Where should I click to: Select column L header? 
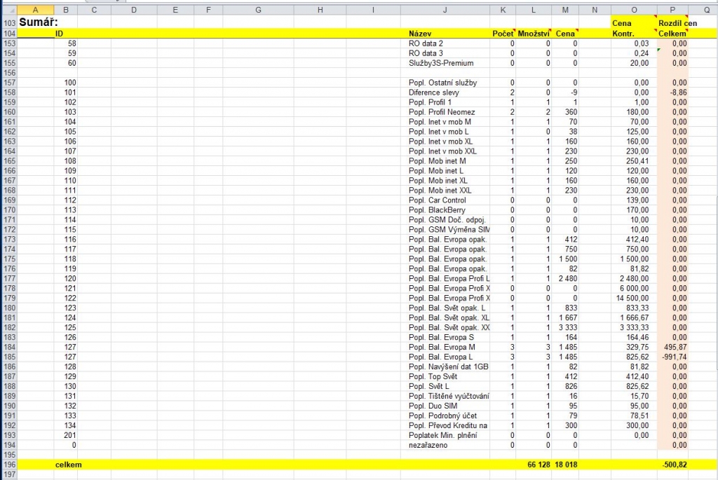(533, 10)
